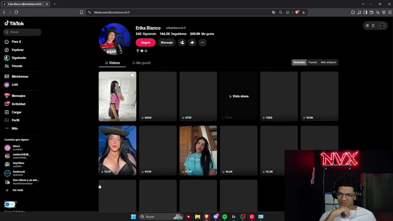Open the media playlist music-note icon
Image resolution: width=393 pixels, height=221 pixels.
[359, 12]
